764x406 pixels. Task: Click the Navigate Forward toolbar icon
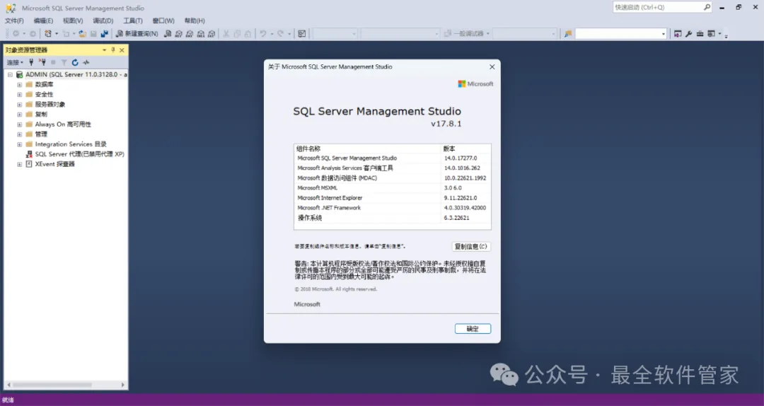click(x=33, y=34)
